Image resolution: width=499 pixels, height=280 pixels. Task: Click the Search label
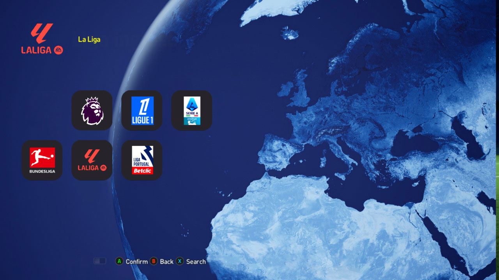tap(196, 261)
